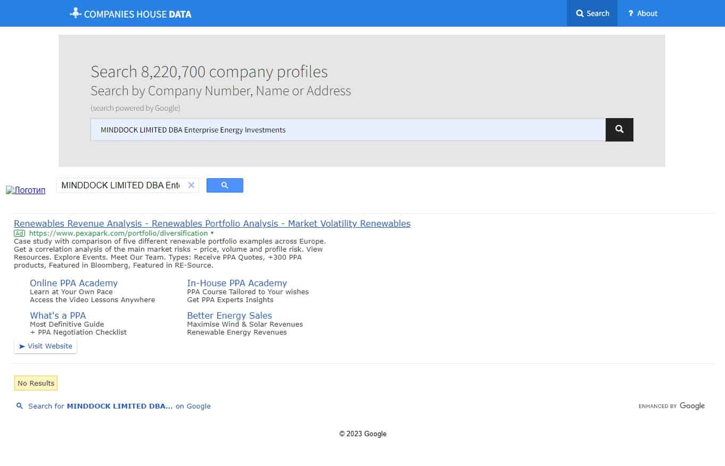Open the Better Energy Sales link

229,315
